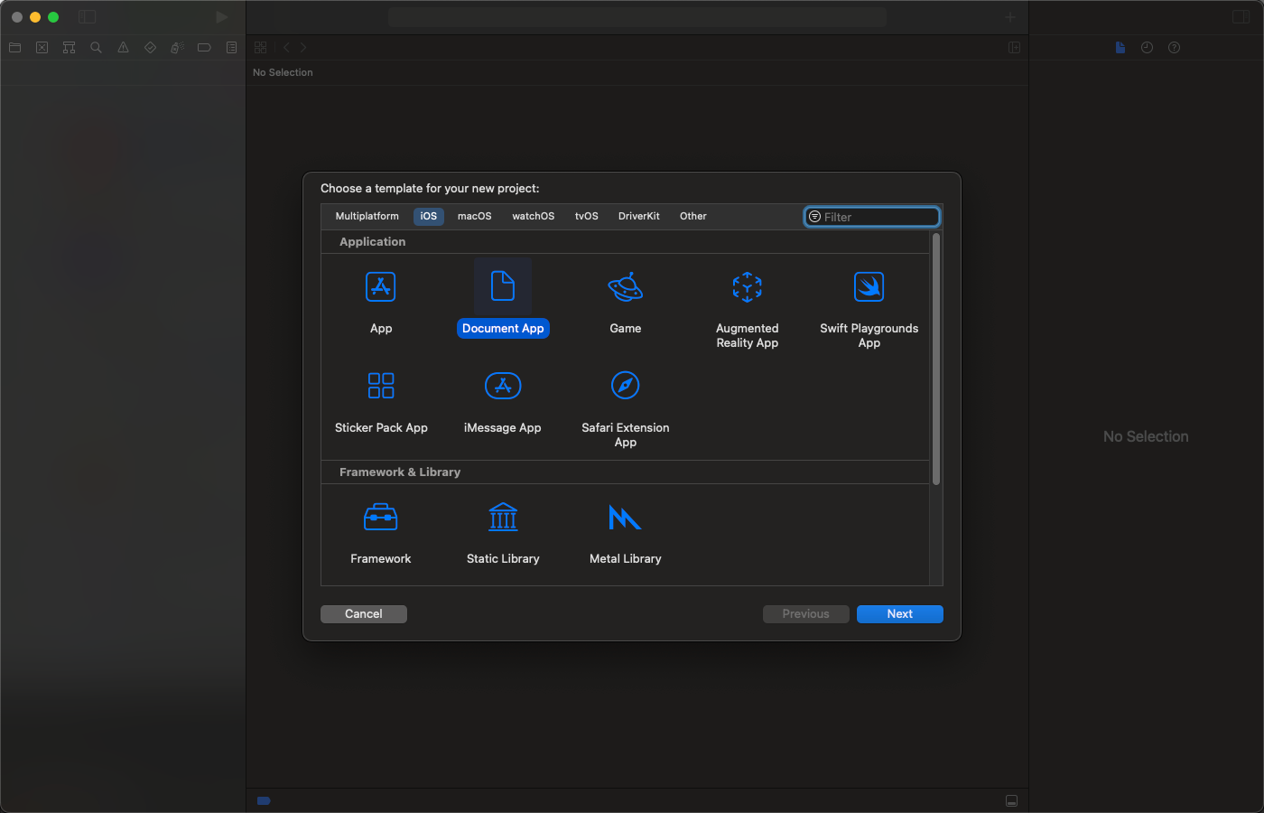The width and height of the screenshot is (1264, 813).
Task: Select the Document App template
Action: [x=503, y=299]
